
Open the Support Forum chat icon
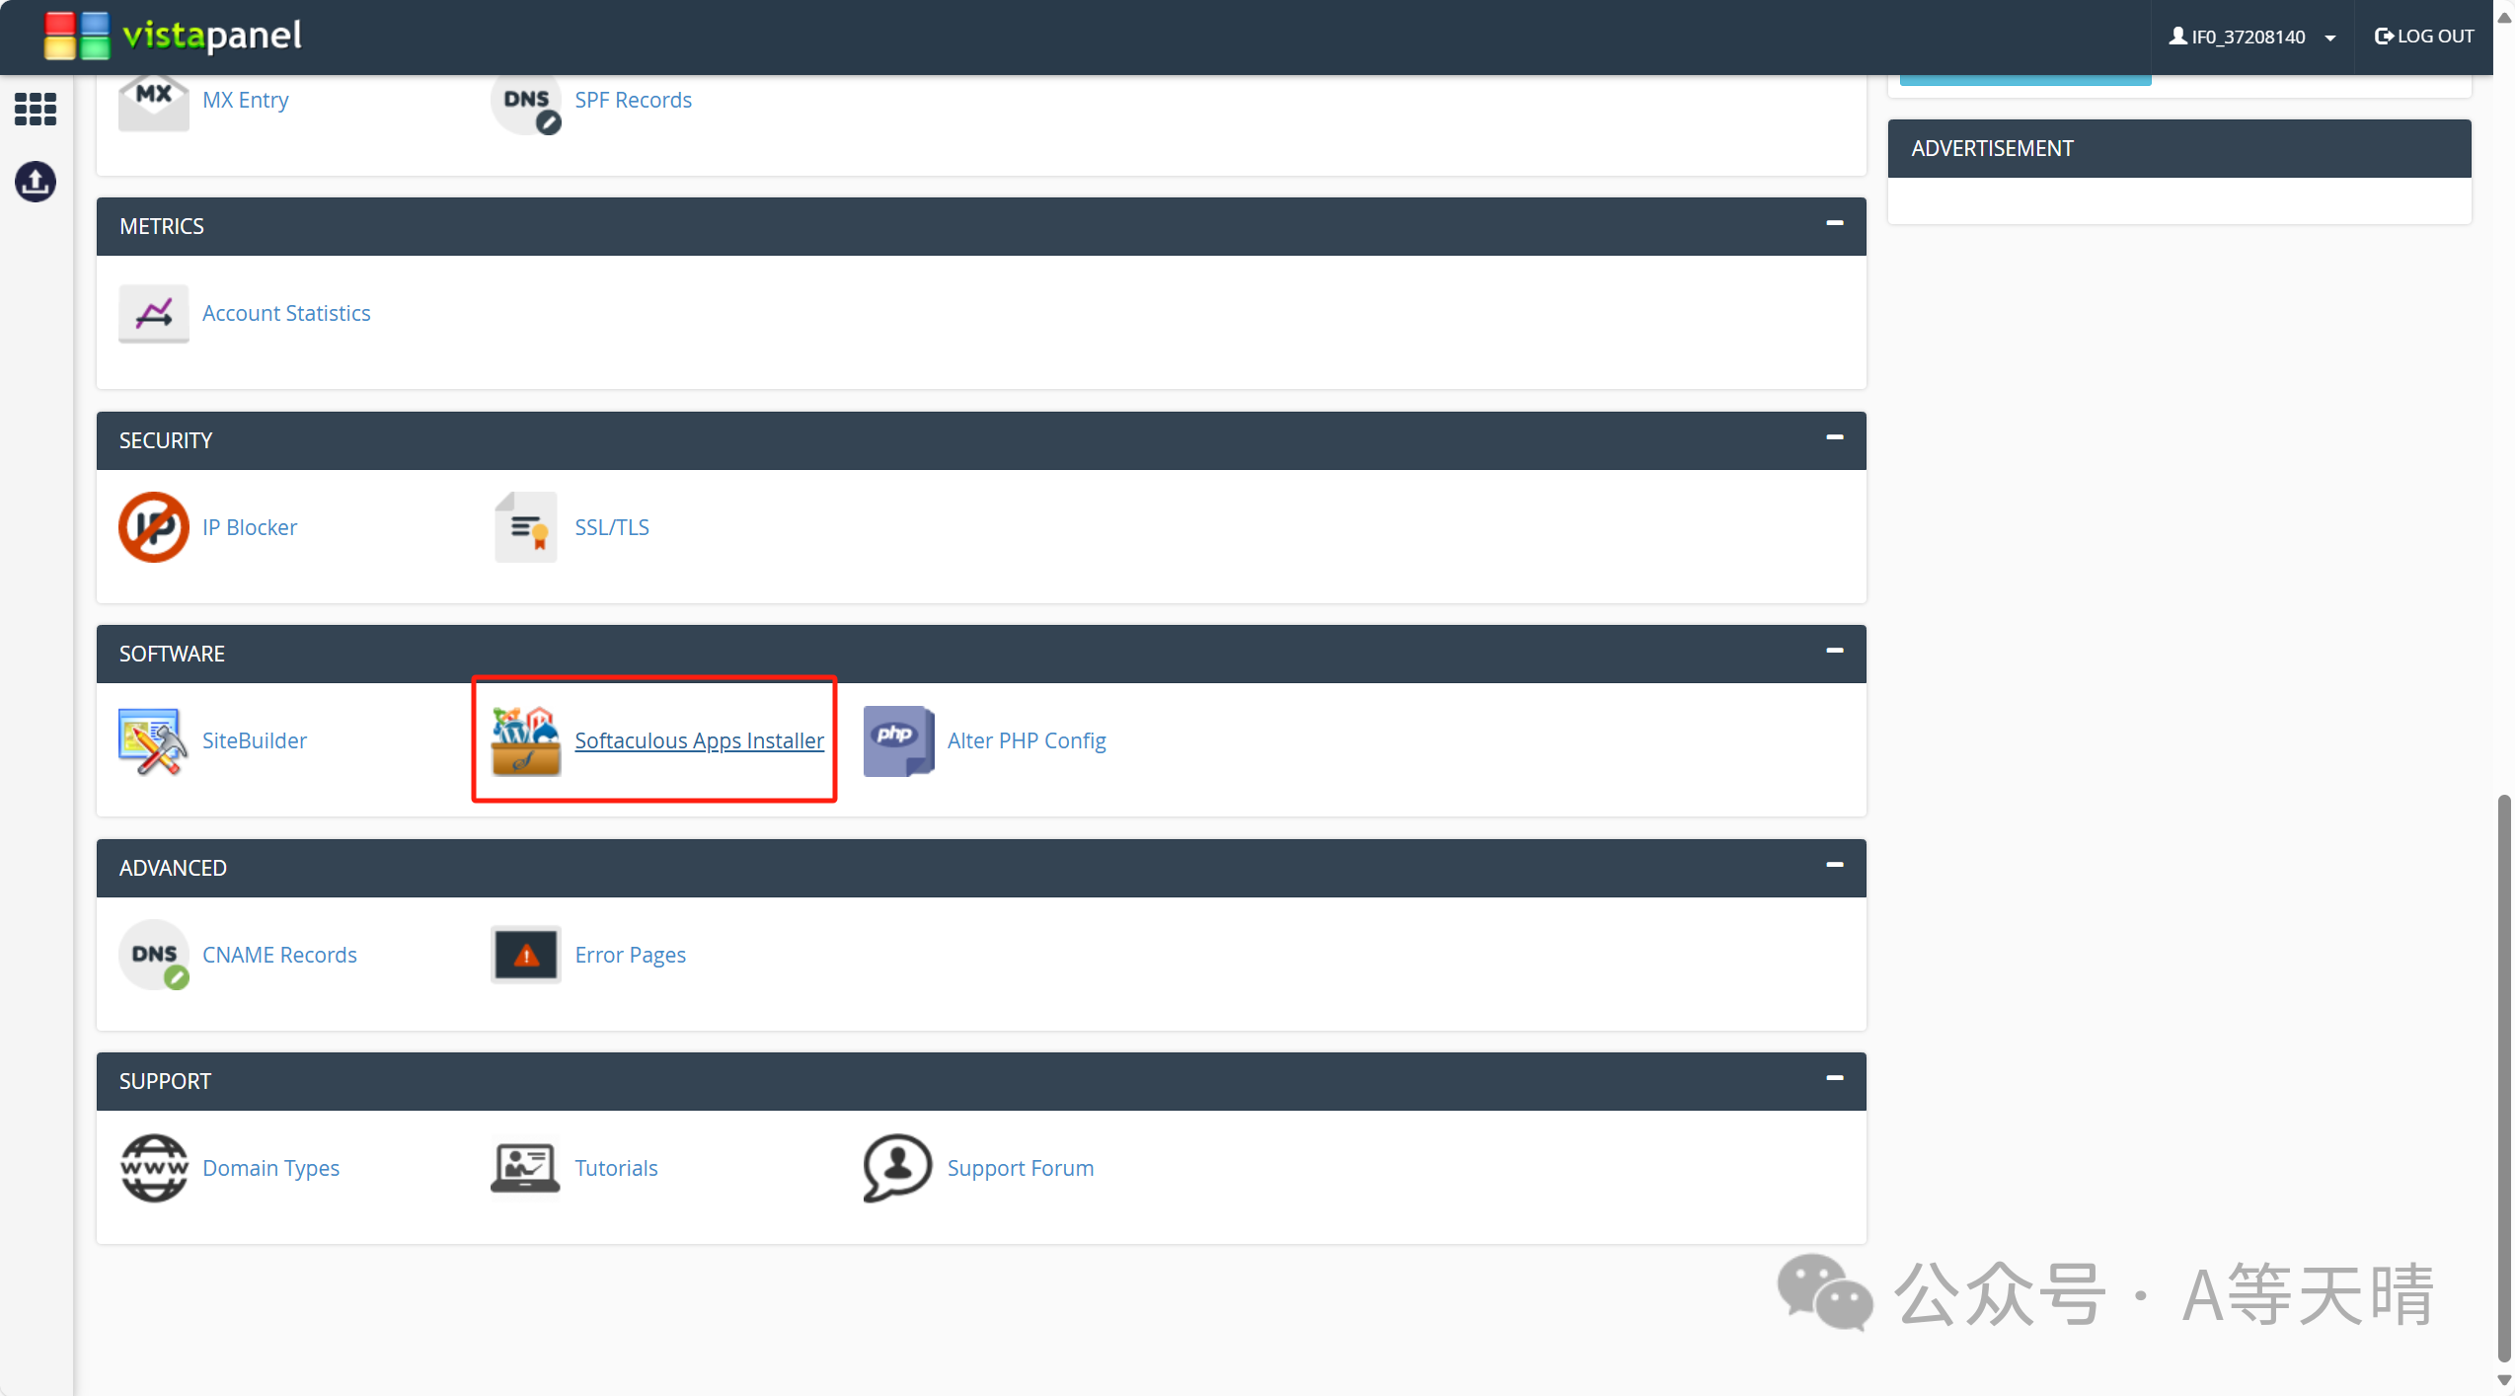[897, 1168]
